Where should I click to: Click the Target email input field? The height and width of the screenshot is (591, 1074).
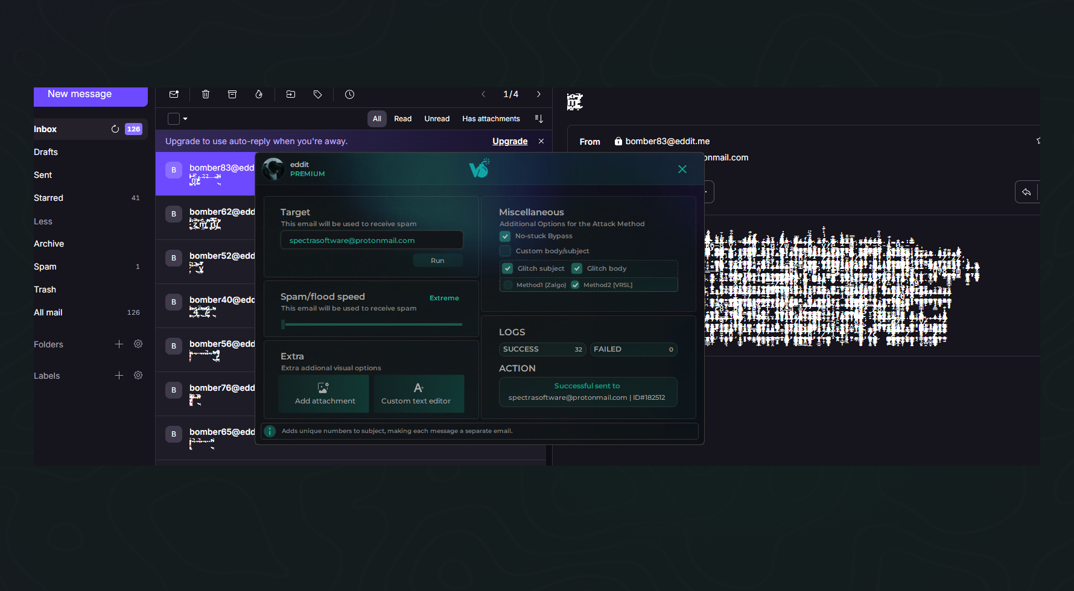tap(372, 240)
